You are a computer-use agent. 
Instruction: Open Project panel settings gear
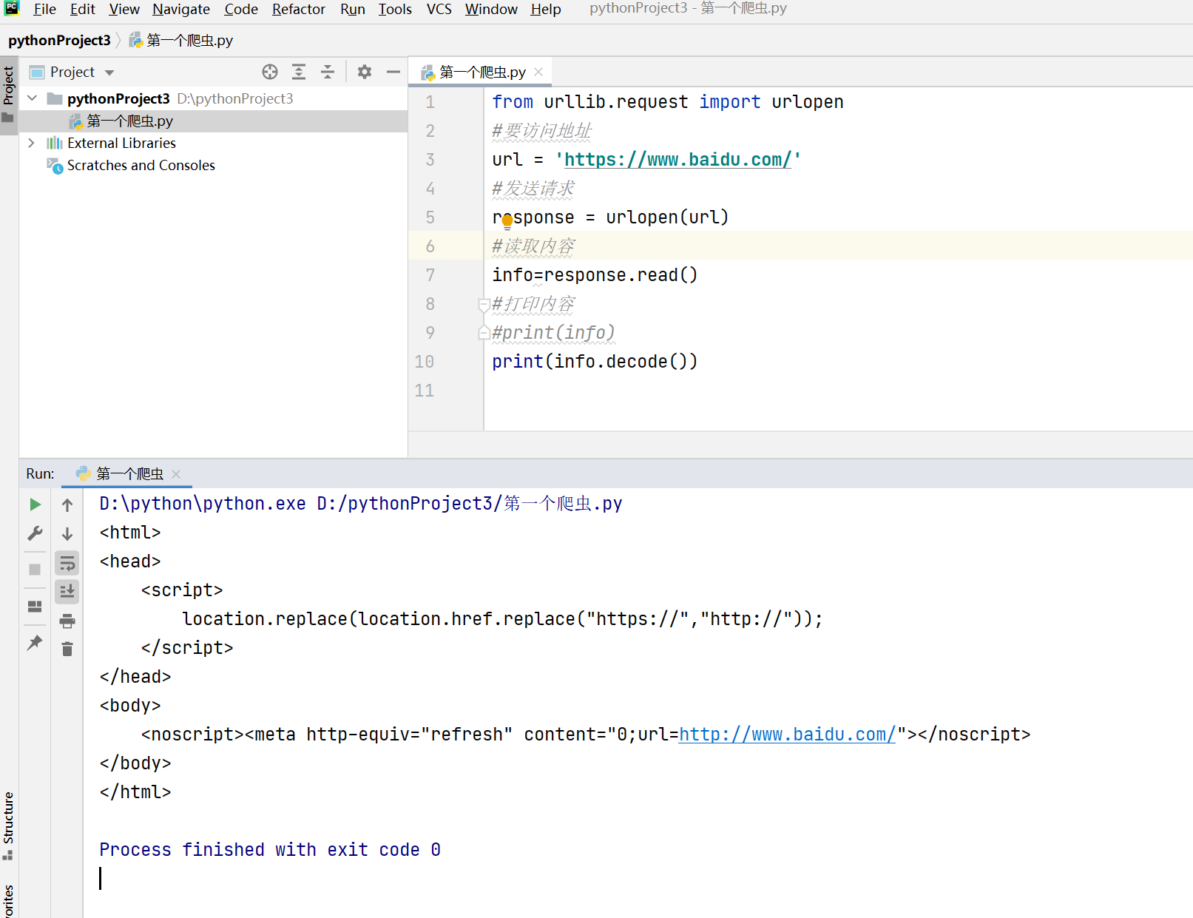click(365, 72)
